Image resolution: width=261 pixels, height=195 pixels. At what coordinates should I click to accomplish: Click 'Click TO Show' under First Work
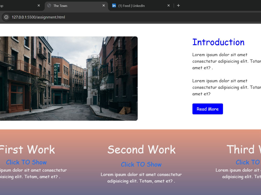[x=26, y=162]
